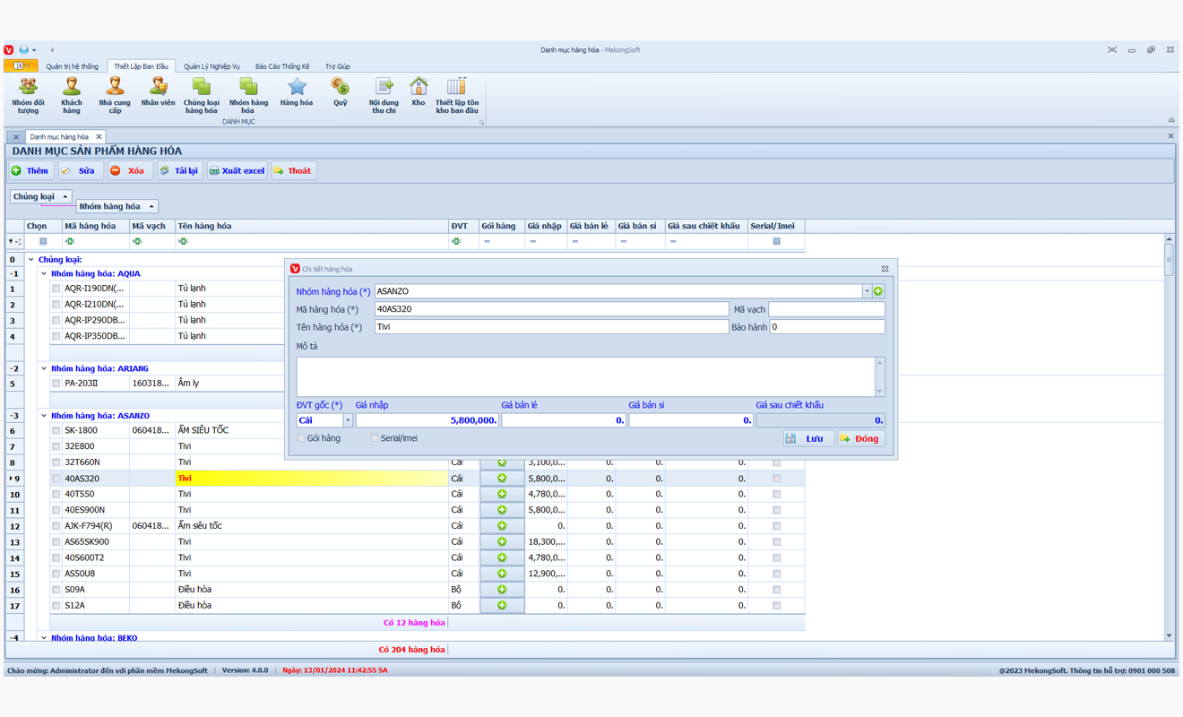Enable the Gói hàng checkbox in dialog
The image size is (1183, 717).
pyautogui.click(x=302, y=438)
